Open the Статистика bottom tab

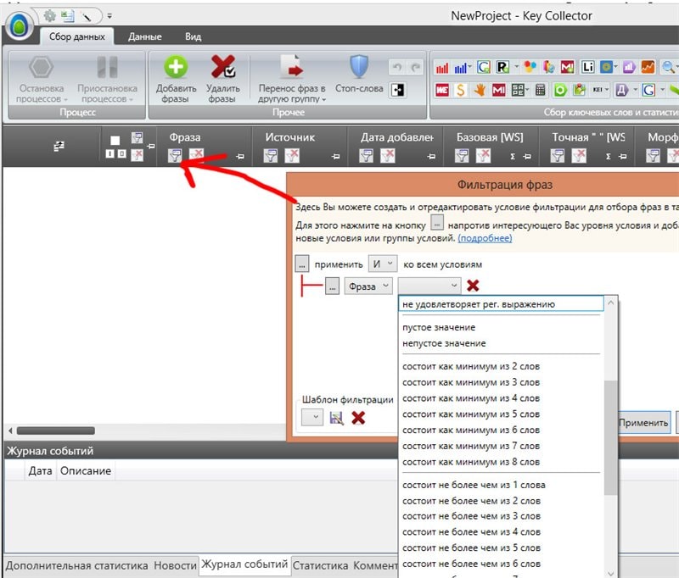tap(320, 565)
